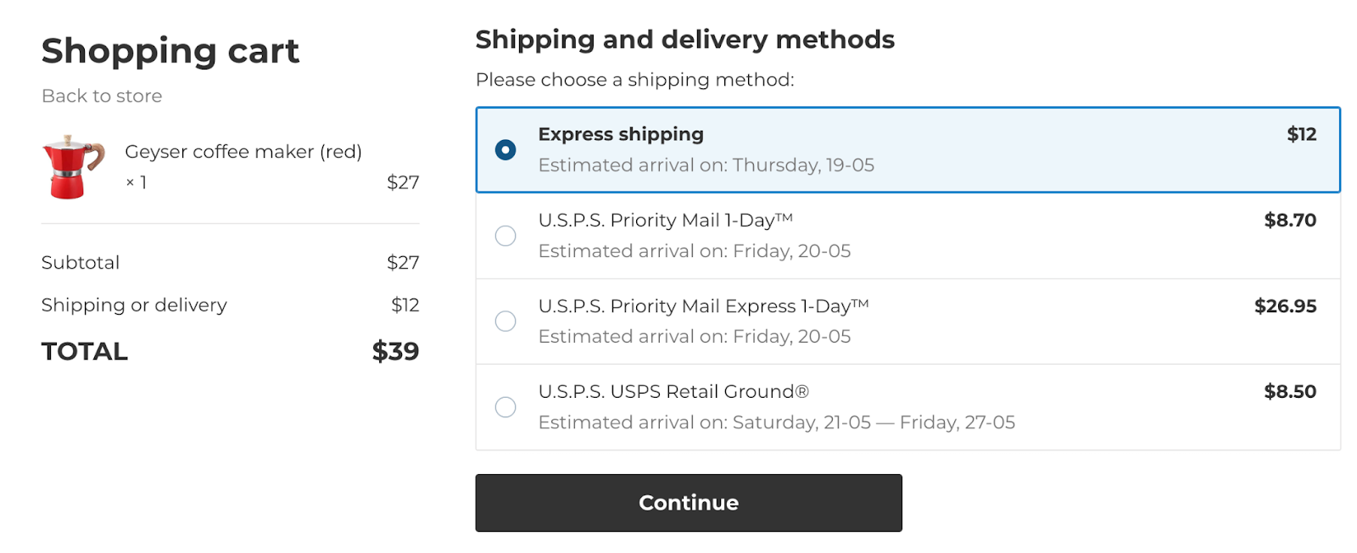
Task: Select the Express shipping radio button
Action: 505,149
